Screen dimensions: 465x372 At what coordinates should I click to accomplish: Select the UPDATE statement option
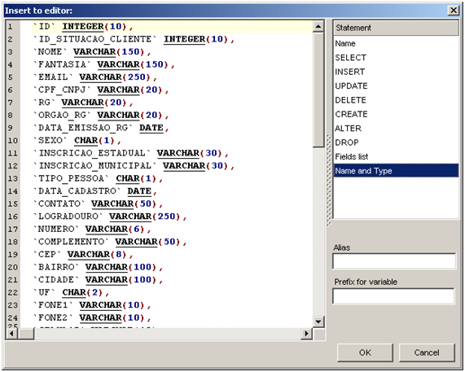tap(397, 86)
